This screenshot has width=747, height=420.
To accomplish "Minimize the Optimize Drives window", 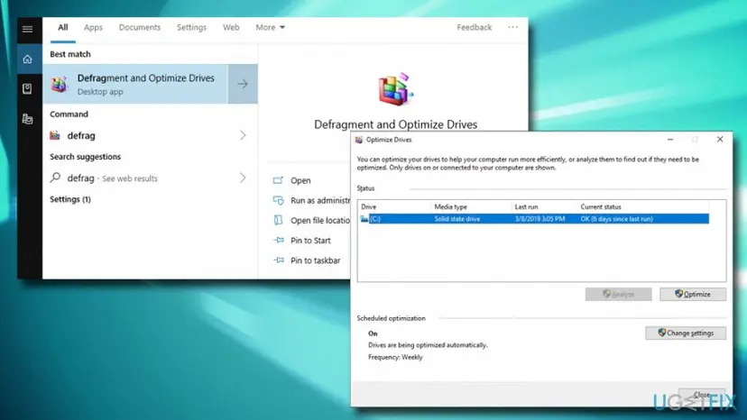I will click(670, 140).
